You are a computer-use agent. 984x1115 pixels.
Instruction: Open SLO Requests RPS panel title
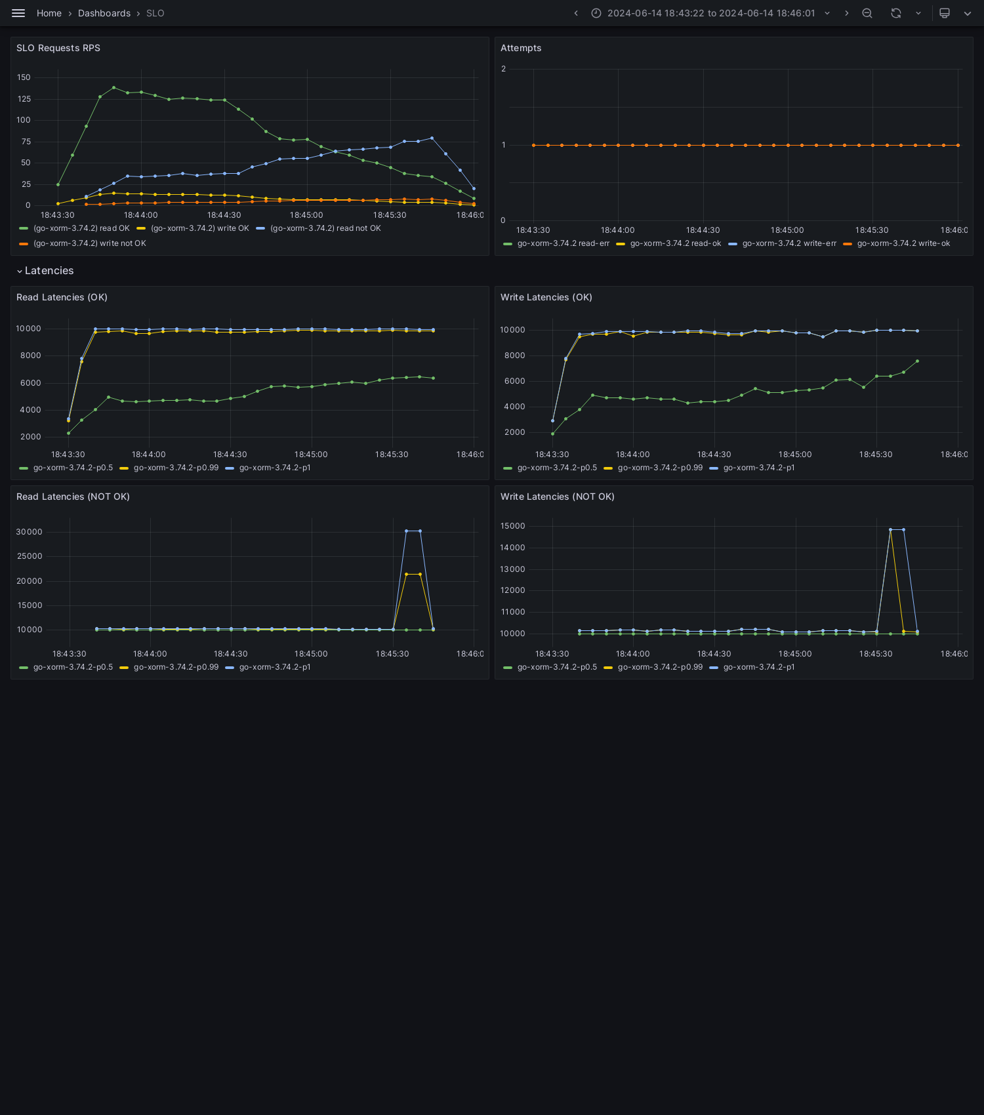pos(58,48)
